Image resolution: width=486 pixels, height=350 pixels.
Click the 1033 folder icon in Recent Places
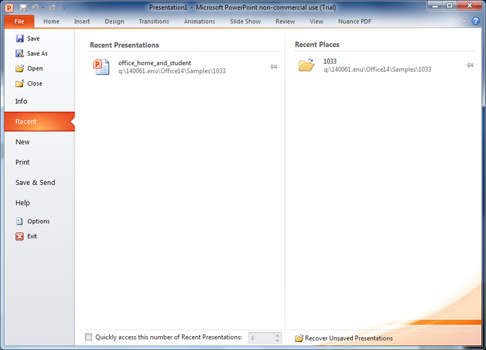[x=306, y=65]
